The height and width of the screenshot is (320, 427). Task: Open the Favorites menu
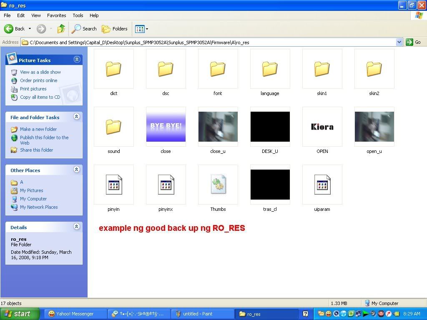57,15
